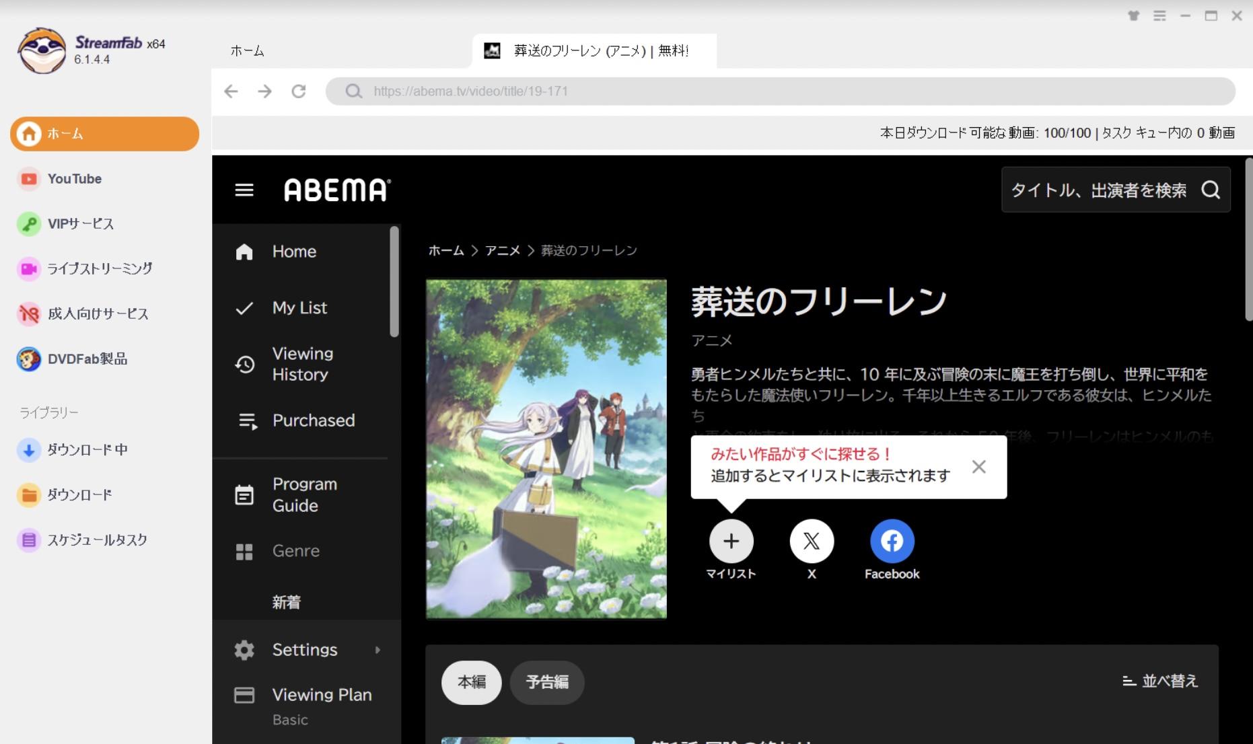The height and width of the screenshot is (744, 1253).
Task: Click the Frieren poster thumbnail
Action: coord(546,449)
